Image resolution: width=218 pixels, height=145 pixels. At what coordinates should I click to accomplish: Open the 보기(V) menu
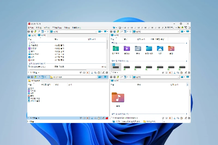[47, 28]
